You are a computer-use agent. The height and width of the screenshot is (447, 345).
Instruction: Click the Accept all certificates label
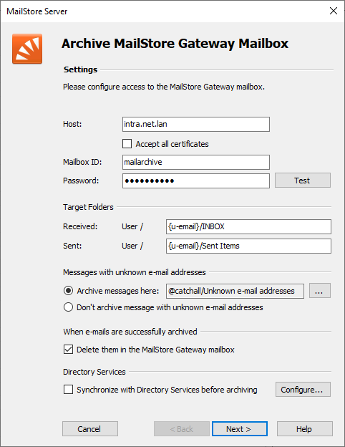pyautogui.click(x=172, y=144)
